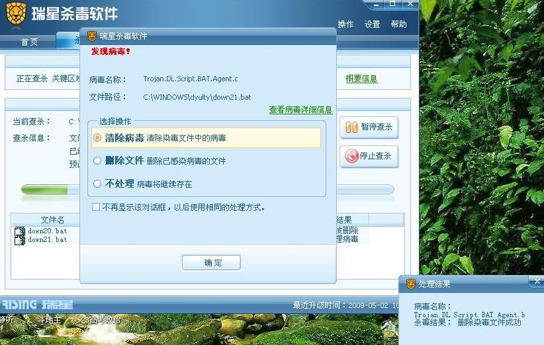This screenshot has width=544, height=345.
Task: Click the 文件名 column header
Action: pyautogui.click(x=52, y=220)
